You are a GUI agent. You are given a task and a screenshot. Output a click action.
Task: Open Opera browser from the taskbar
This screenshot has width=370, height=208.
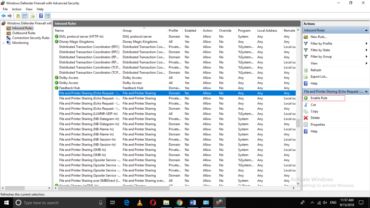tap(153, 203)
